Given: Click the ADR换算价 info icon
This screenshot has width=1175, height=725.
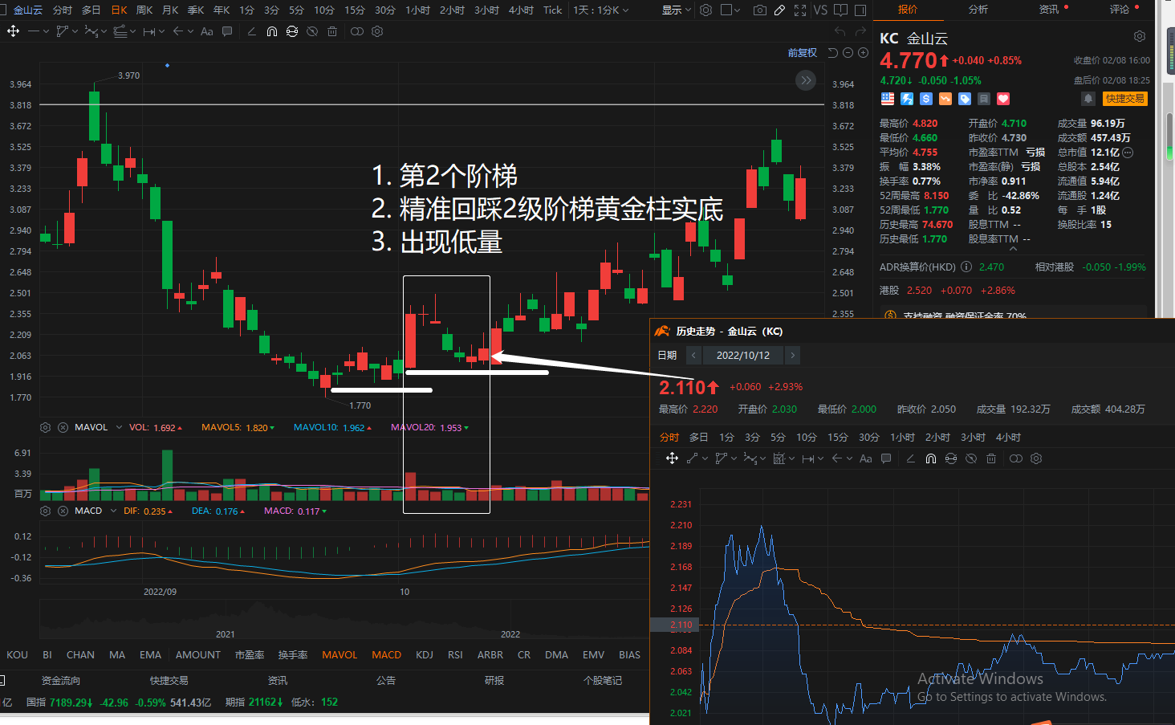Looking at the screenshot, I should click(966, 267).
